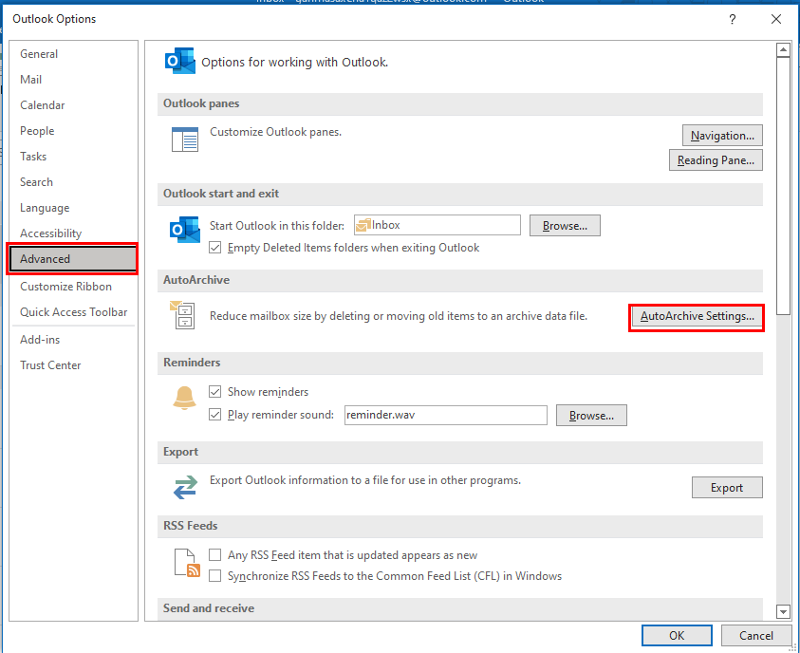The width and height of the screenshot is (800, 653).
Task: Click the Reminders bell icon
Action: pyautogui.click(x=184, y=398)
